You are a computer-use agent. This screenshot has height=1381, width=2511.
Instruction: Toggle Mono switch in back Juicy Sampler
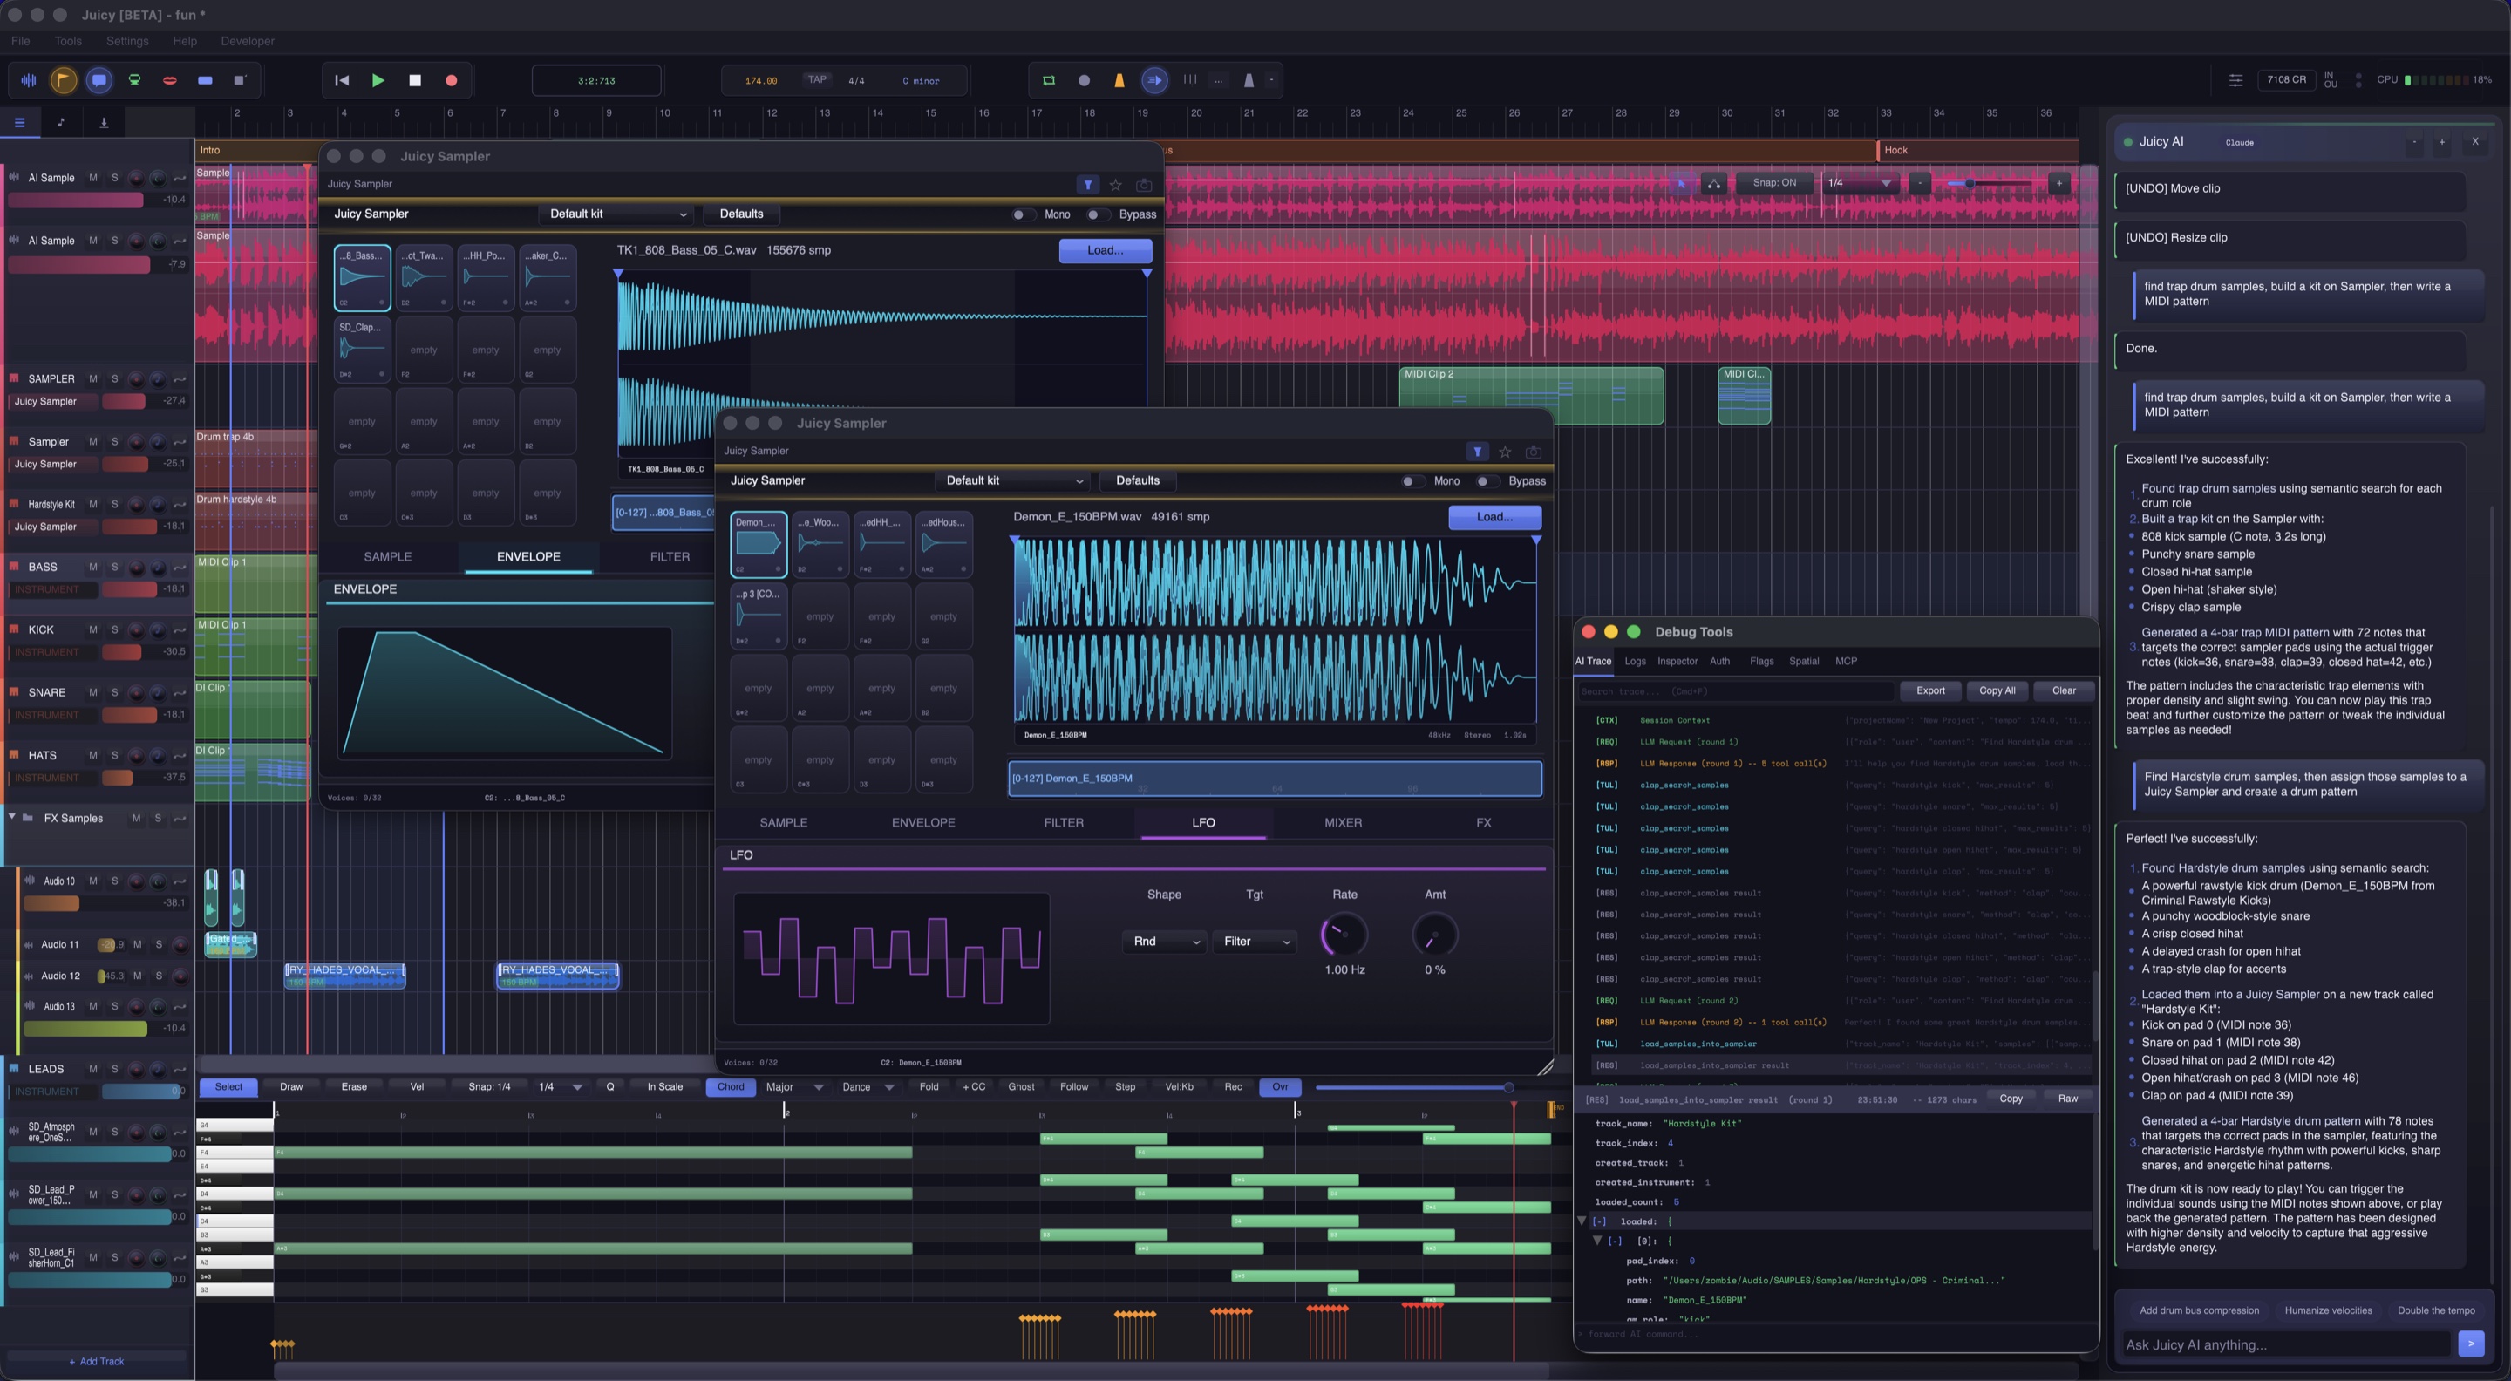click(x=1021, y=214)
